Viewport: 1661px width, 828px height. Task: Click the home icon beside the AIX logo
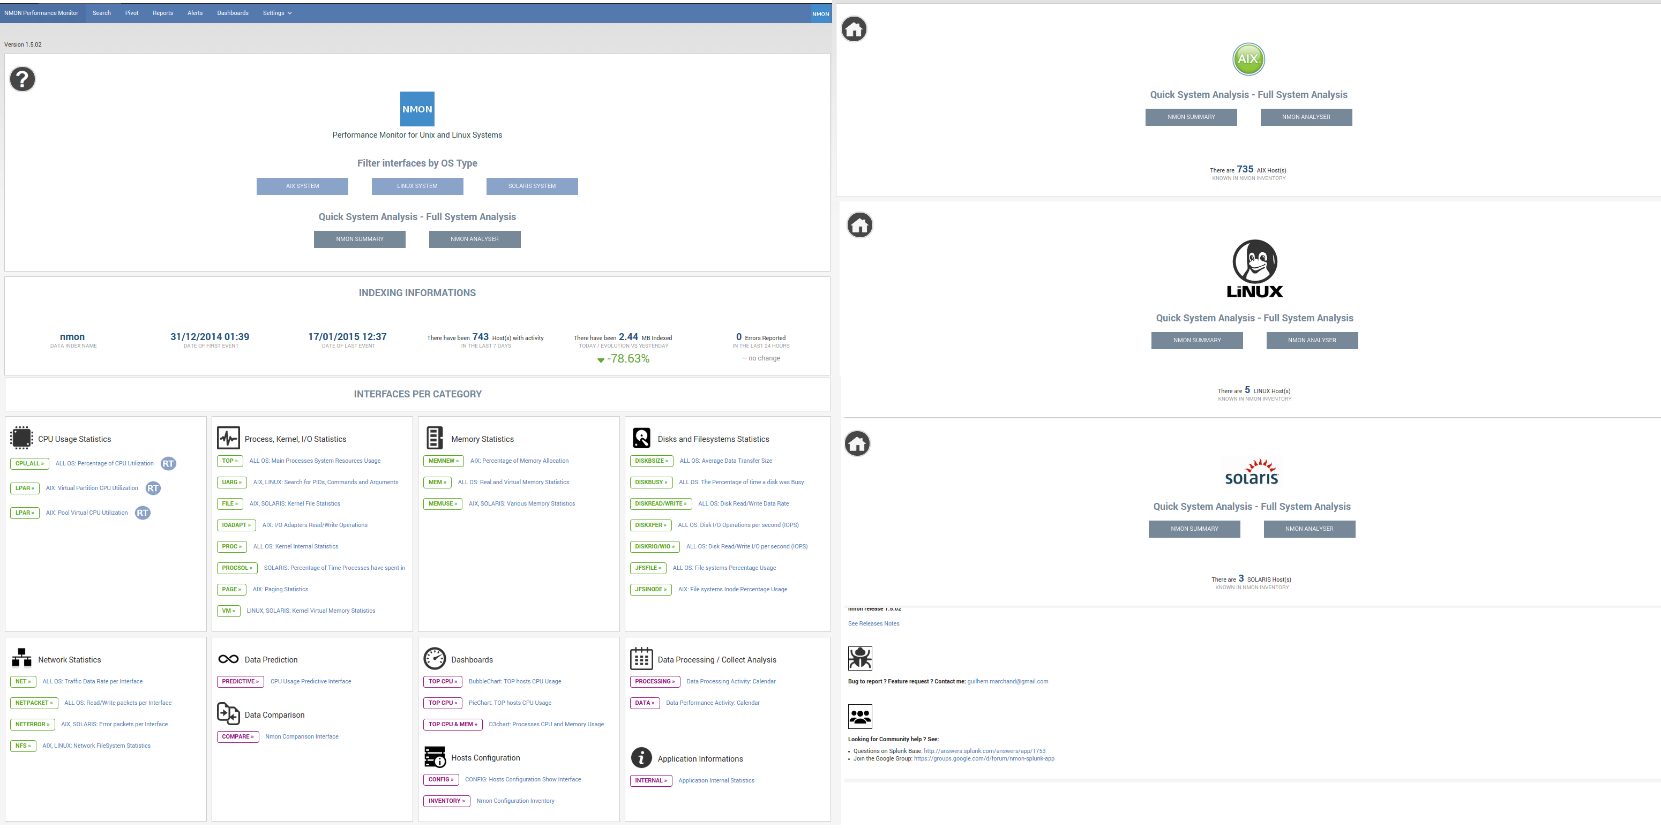tap(854, 29)
